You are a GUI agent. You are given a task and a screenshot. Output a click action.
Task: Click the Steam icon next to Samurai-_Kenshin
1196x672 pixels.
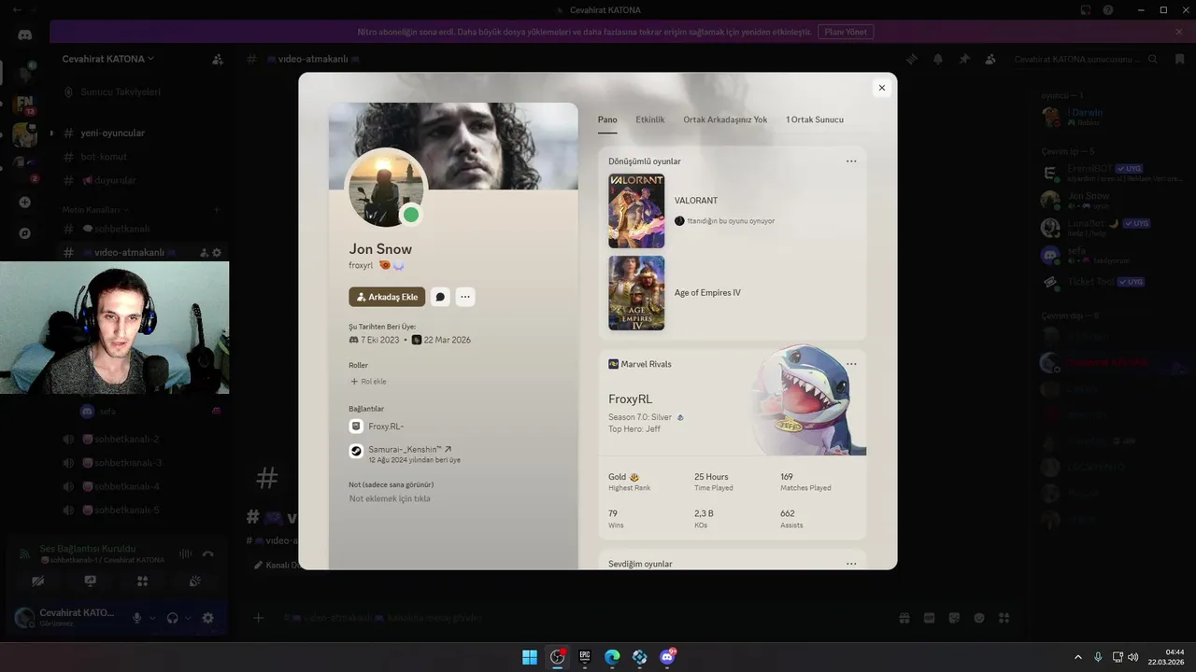(356, 451)
